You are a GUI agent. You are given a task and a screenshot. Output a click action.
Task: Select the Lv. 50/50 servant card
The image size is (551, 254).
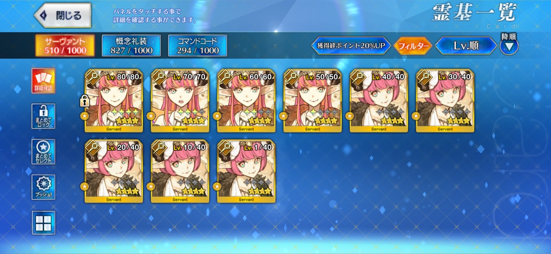pos(312,101)
